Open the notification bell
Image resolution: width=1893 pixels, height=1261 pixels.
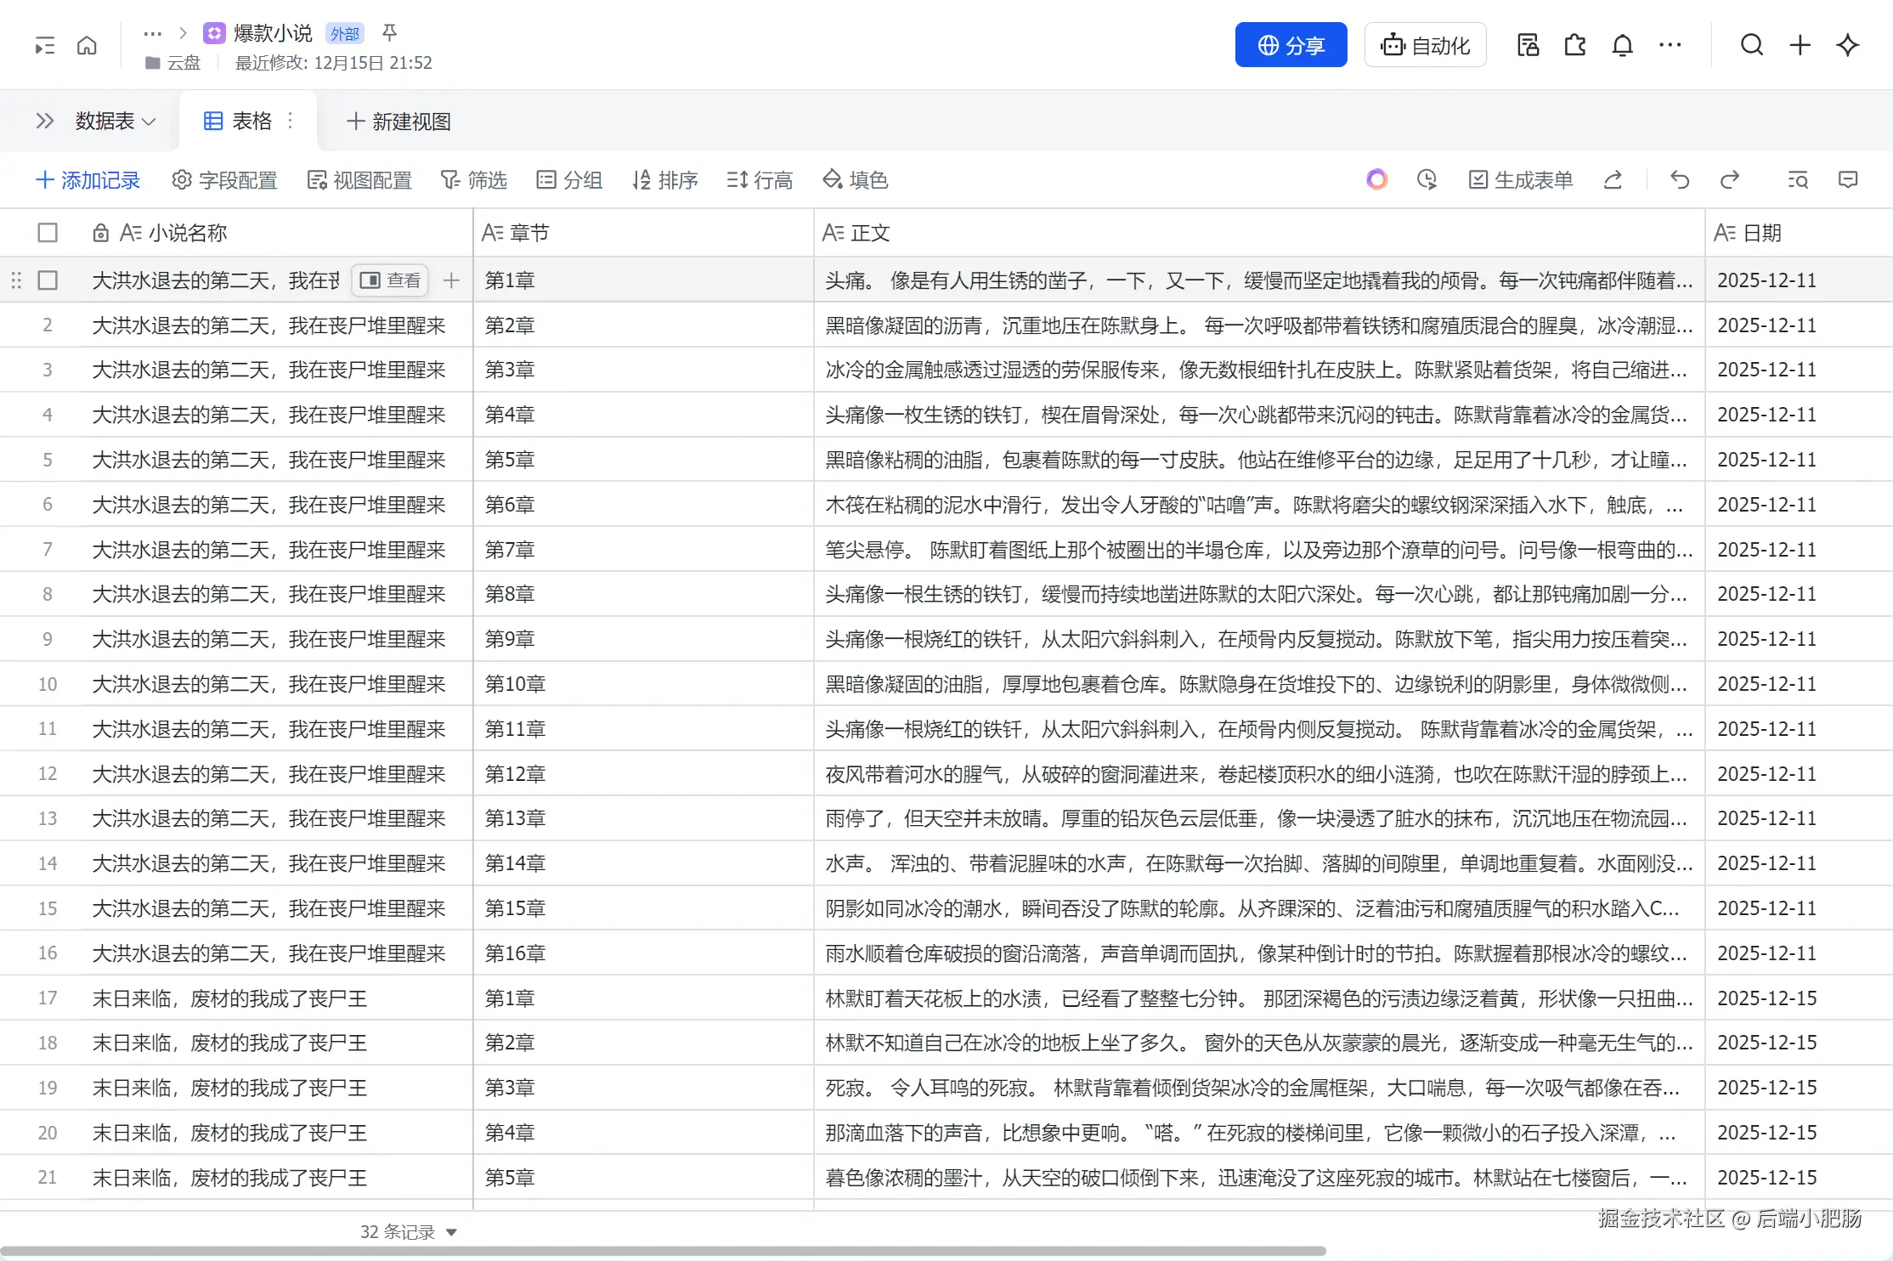pos(1622,45)
